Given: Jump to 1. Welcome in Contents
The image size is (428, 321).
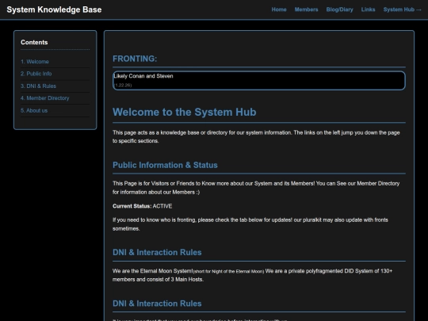Looking at the screenshot, I should coord(35,61).
